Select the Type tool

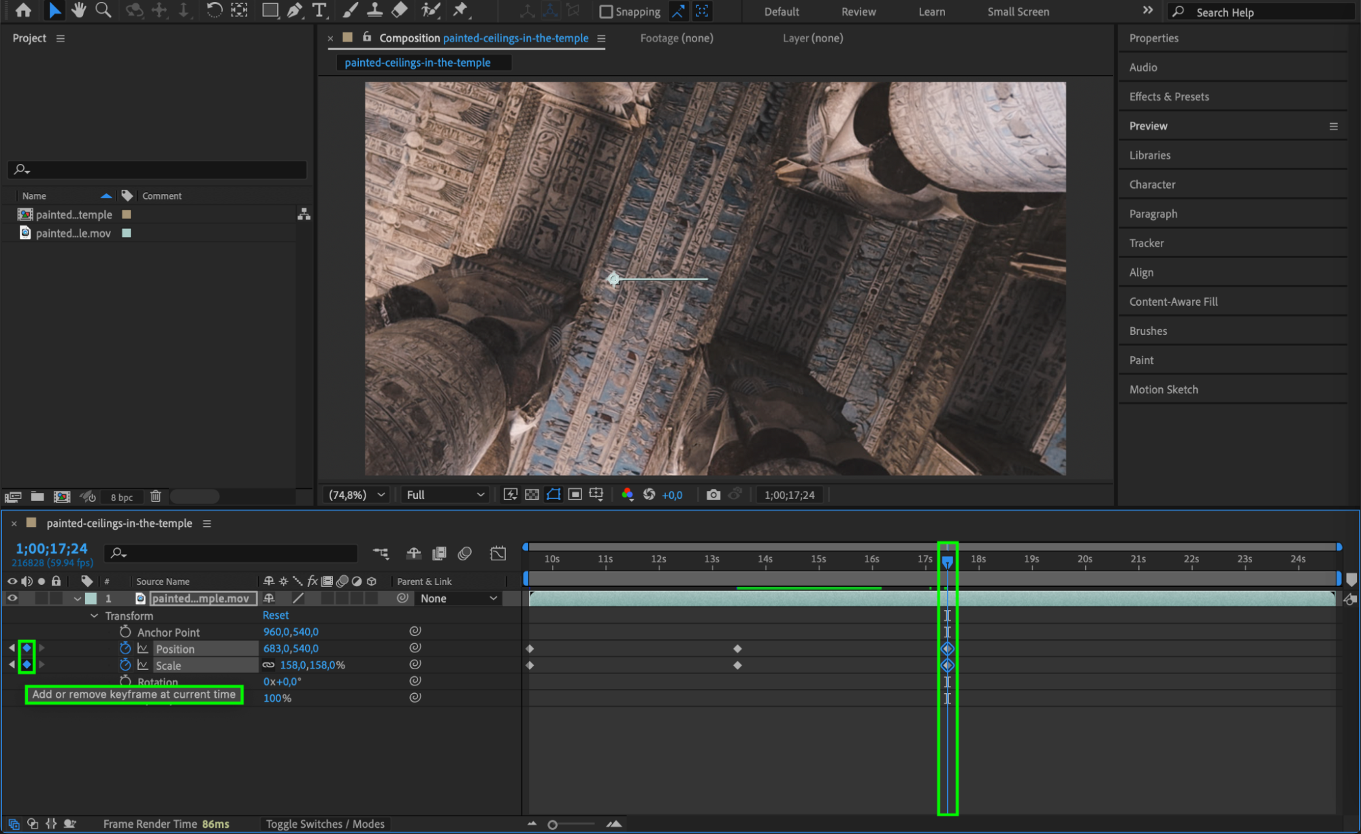(319, 10)
